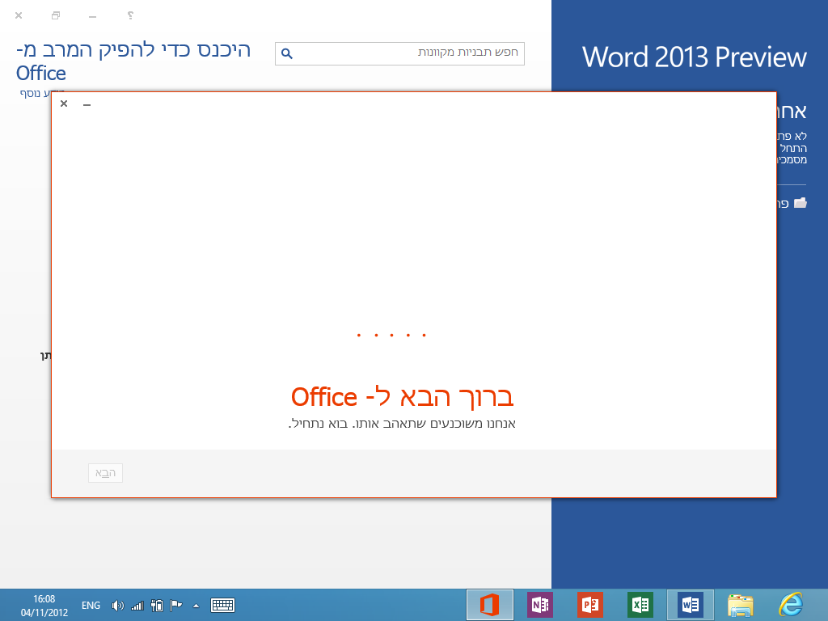Click the disabled הבא (Next) button

tap(105, 472)
